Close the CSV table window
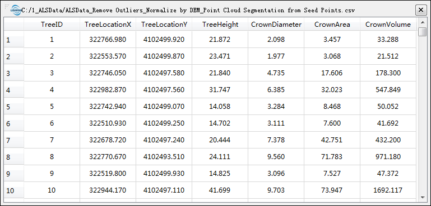The width and height of the screenshot is (431, 206). pos(421,10)
